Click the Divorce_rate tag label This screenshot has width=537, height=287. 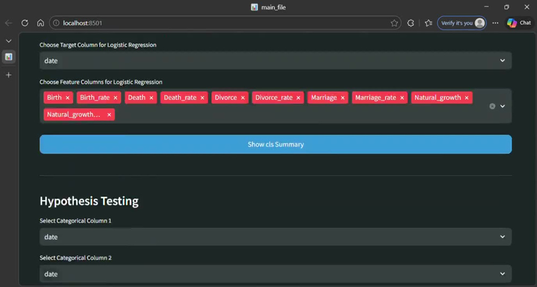coord(274,98)
